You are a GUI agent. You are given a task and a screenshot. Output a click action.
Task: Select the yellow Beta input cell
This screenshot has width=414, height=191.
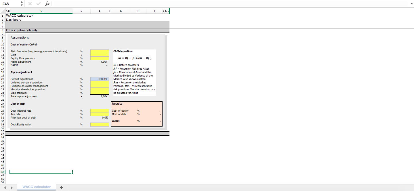tap(99, 55)
